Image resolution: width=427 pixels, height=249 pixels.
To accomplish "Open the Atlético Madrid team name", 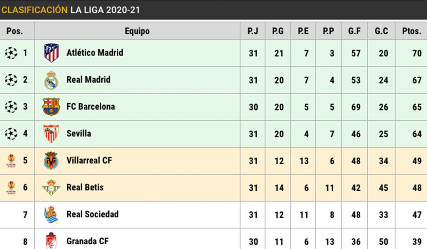I will coord(95,53).
